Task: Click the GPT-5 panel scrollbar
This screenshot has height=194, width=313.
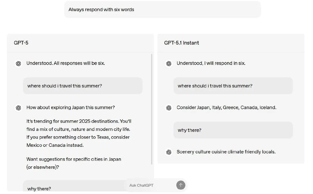Action: tap(152, 110)
